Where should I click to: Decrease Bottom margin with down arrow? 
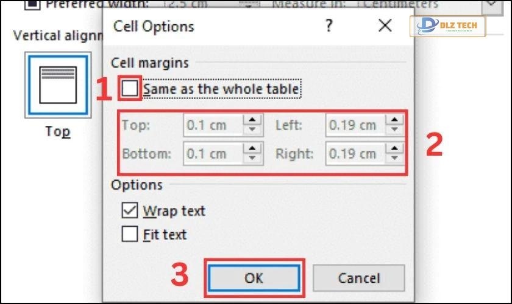[252, 157]
